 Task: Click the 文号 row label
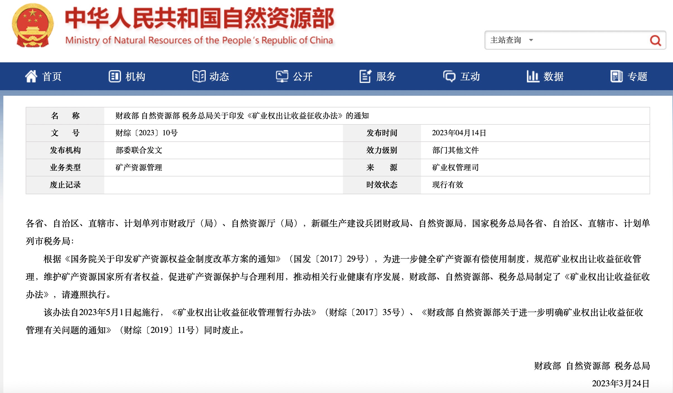65,133
